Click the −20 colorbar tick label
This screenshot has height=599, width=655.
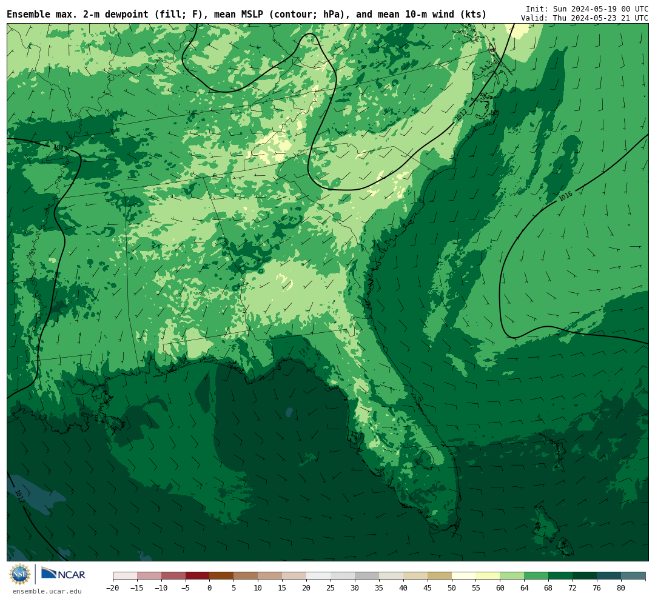(x=113, y=587)
